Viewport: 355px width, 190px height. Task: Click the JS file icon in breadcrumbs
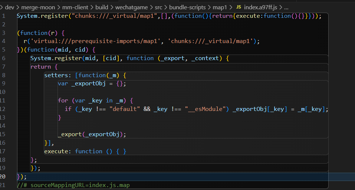pos(239,7)
